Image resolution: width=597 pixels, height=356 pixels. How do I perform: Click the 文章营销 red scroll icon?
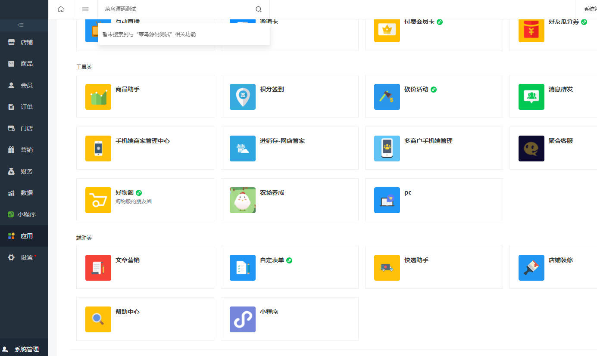(x=98, y=268)
